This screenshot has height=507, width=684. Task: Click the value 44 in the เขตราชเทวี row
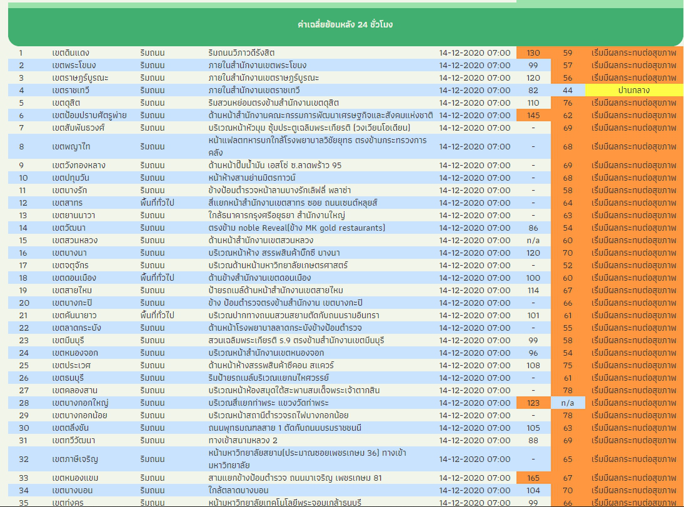(568, 90)
